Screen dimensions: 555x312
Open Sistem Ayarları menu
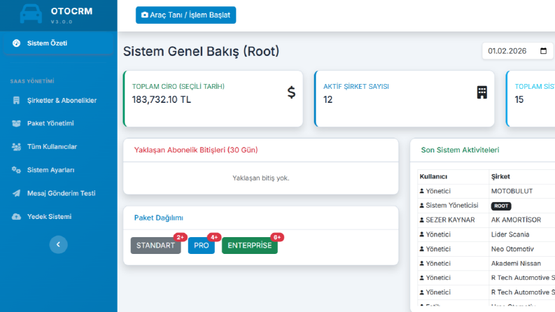tap(58, 170)
